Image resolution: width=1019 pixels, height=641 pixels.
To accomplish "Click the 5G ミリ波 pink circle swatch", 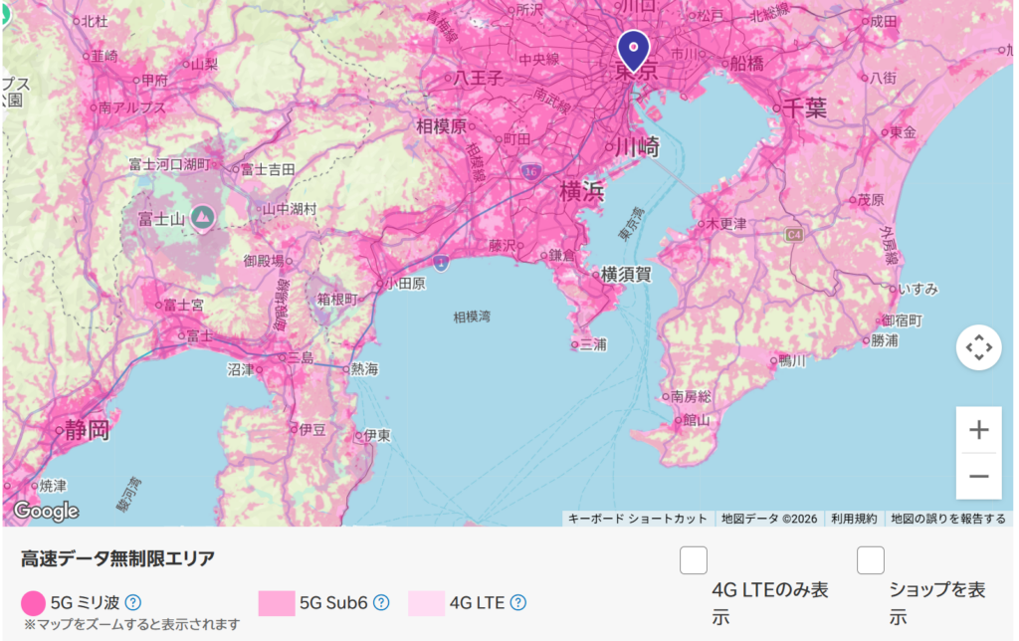I will (34, 602).
